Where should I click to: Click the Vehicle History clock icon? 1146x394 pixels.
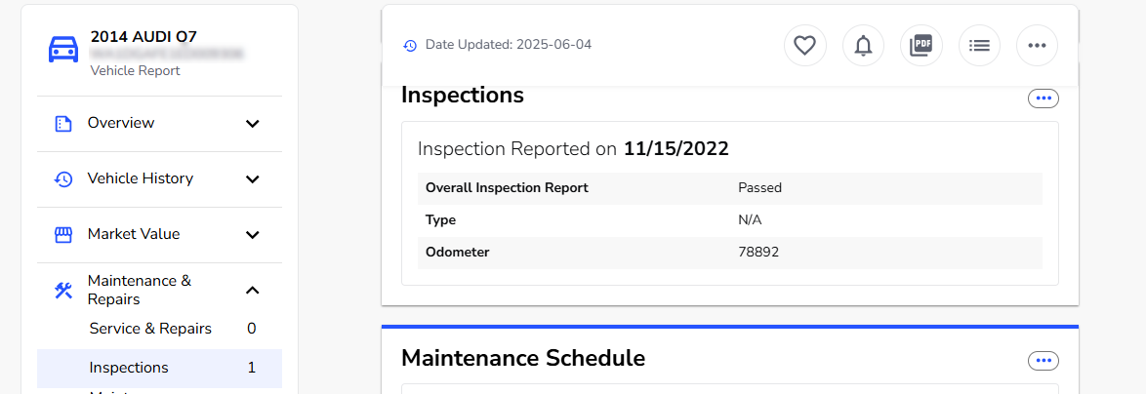click(x=63, y=179)
